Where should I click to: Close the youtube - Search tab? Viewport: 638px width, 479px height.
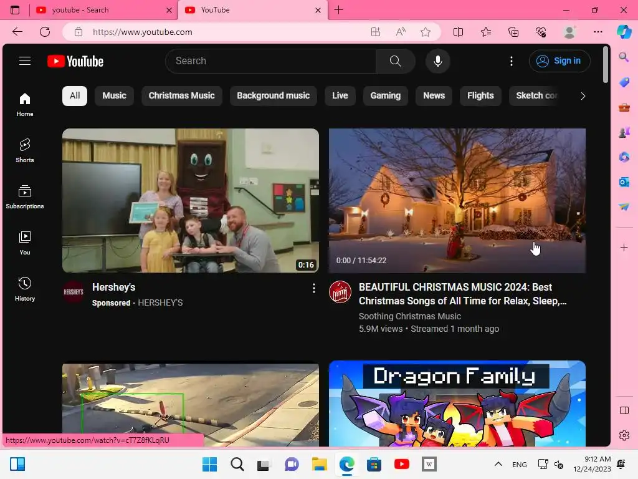pos(169,10)
